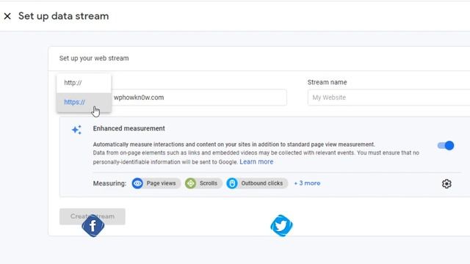This screenshot has width=470, height=264.
Task: Click the Outbound clicks mouse icon
Action: pyautogui.click(x=232, y=183)
